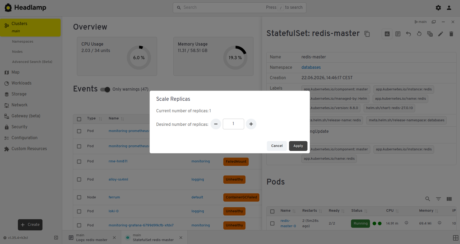Tick the checkbox for the loki-0 event

(79, 211)
